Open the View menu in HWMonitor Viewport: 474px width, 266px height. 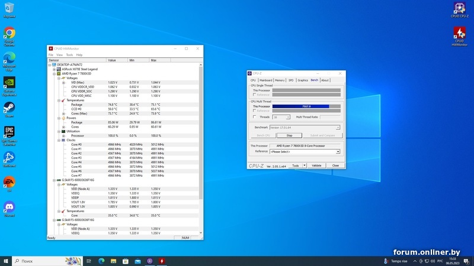(59, 54)
